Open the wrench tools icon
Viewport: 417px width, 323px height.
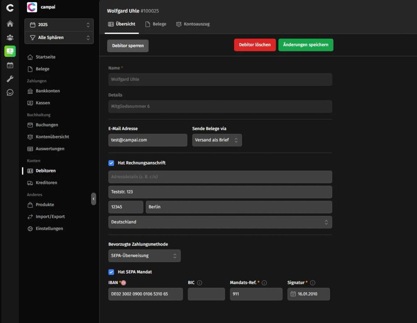tap(10, 79)
